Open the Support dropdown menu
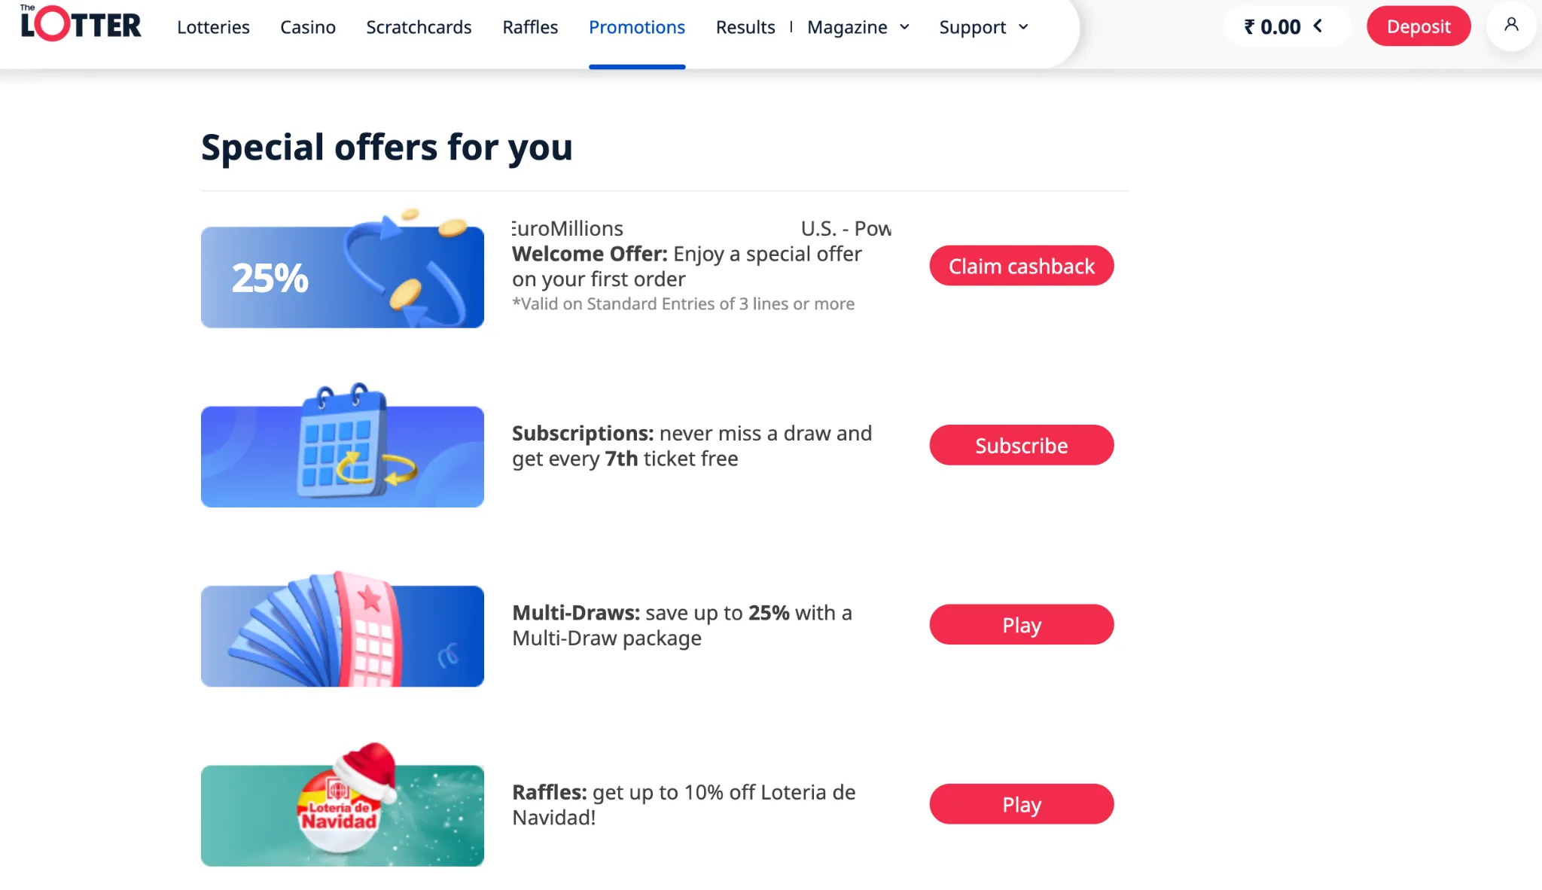1542x890 pixels. point(983,27)
